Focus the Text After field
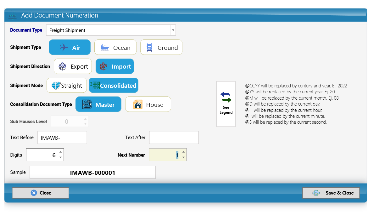This screenshot has width=368, height=213. (x=174, y=138)
